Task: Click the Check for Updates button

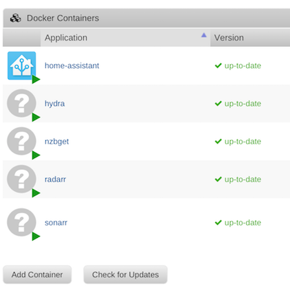Action: click(125, 274)
